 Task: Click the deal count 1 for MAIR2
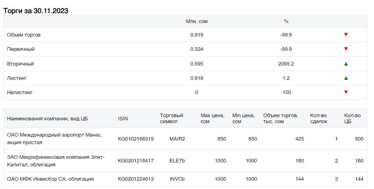click(336, 139)
